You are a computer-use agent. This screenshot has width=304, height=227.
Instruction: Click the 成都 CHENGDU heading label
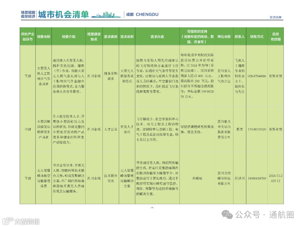point(142,14)
